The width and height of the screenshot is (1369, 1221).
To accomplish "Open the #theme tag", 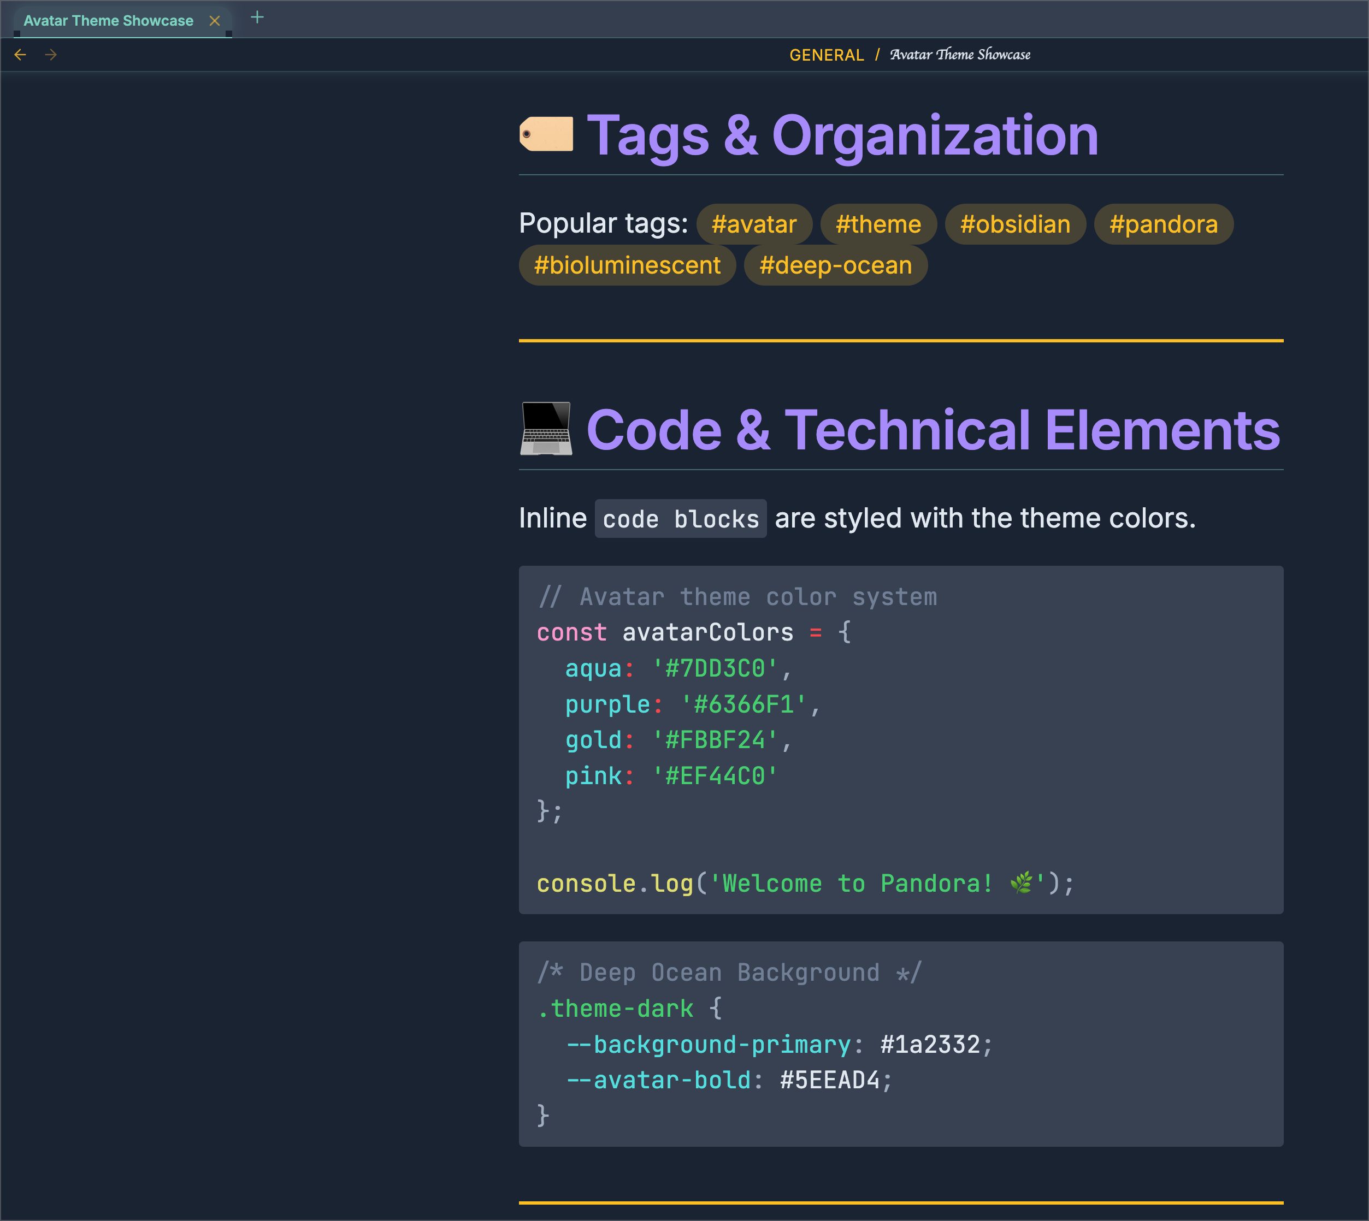I will [878, 224].
